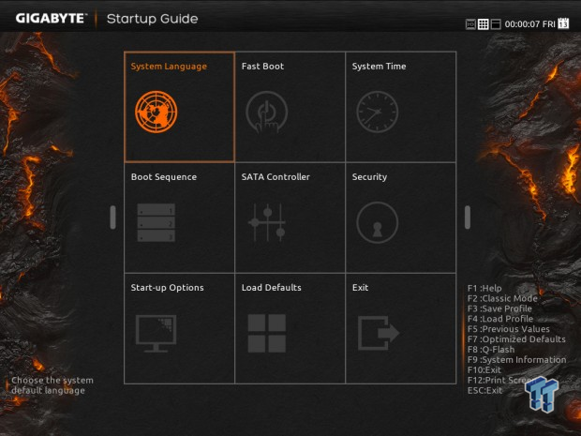Click the Security tile title
581x436 pixels.
tap(369, 177)
